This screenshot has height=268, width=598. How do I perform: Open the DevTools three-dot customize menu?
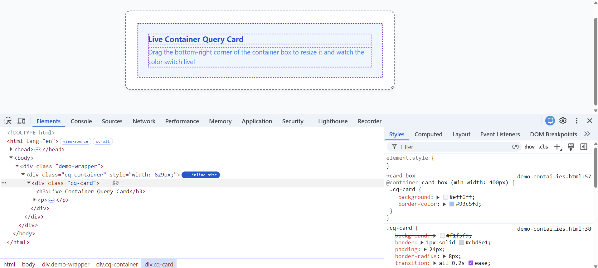(576, 121)
